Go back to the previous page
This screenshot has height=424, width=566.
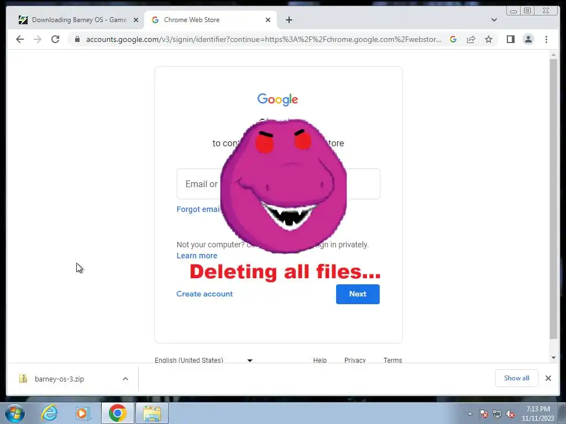pos(20,39)
